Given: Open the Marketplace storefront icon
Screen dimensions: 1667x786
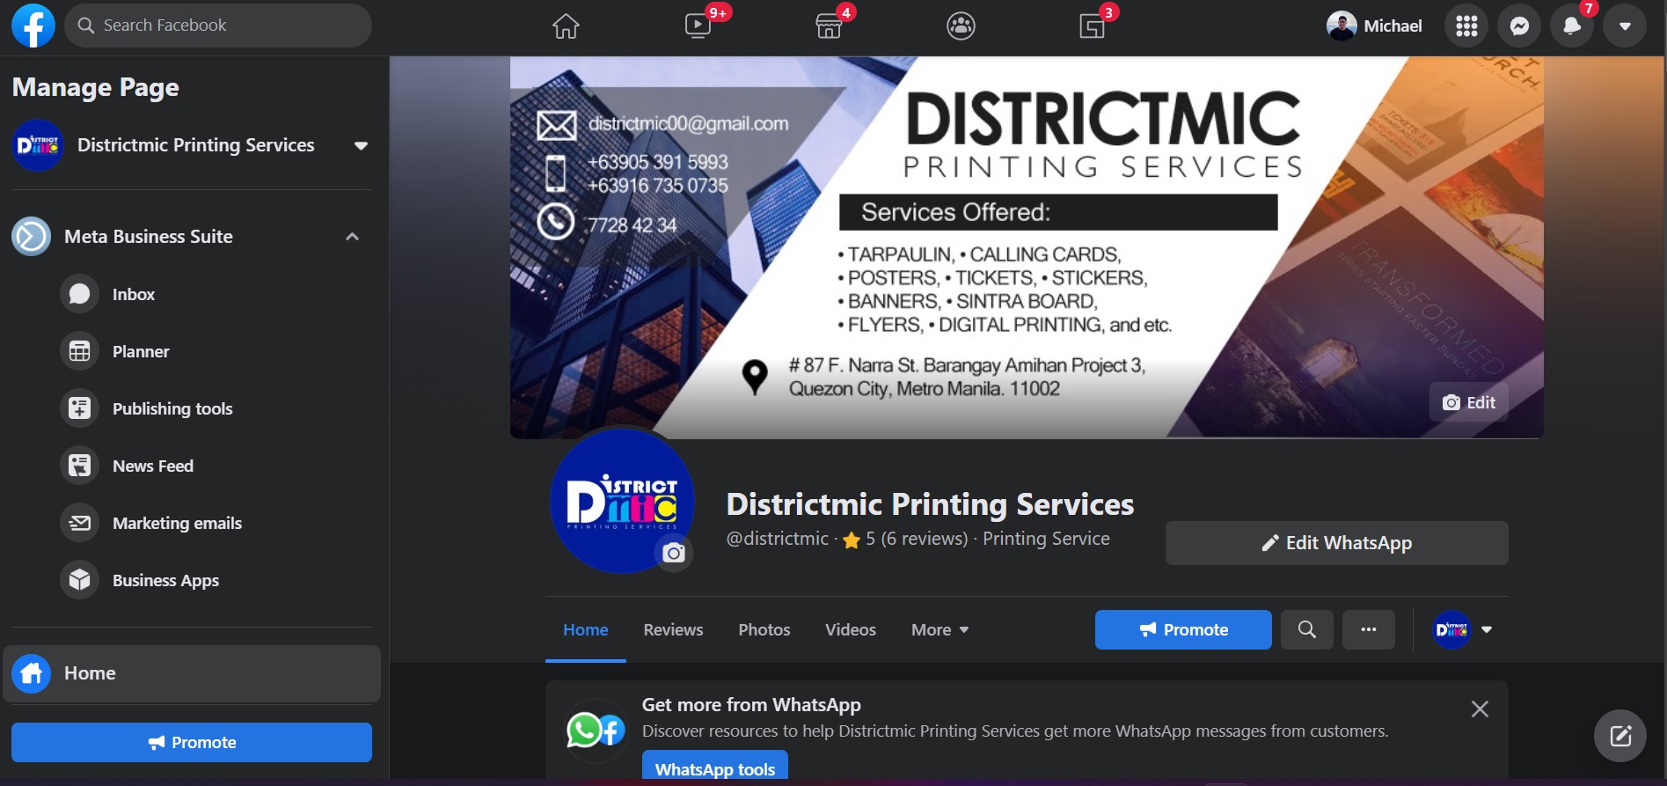Looking at the screenshot, I should 829,26.
